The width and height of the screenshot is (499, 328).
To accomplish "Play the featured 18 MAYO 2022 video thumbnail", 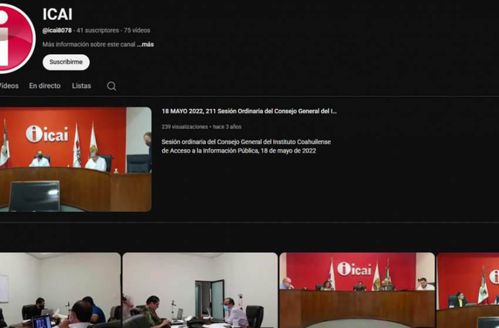I will [75, 159].
